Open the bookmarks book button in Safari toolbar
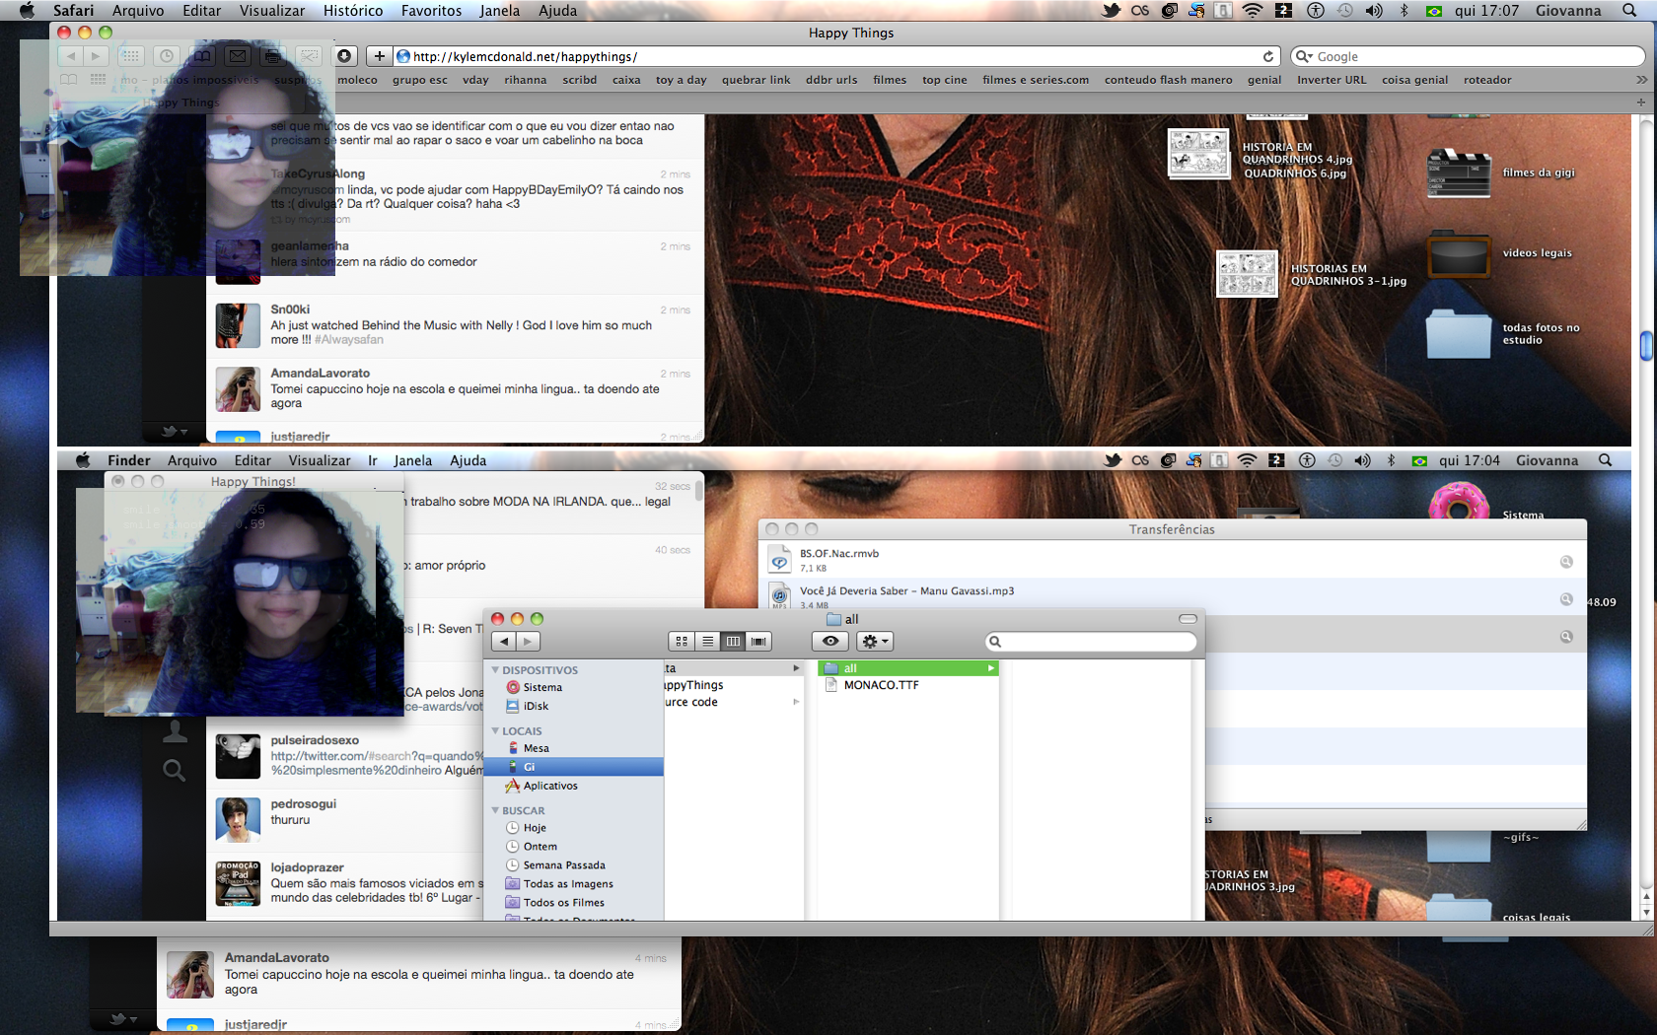The image size is (1657, 1035). [x=202, y=56]
